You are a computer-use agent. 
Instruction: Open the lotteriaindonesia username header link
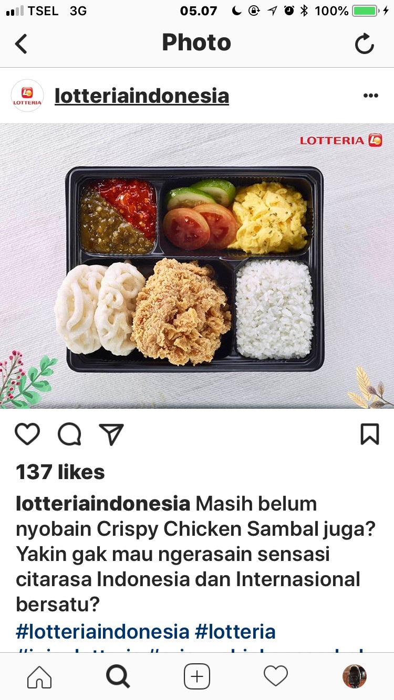pos(142,96)
